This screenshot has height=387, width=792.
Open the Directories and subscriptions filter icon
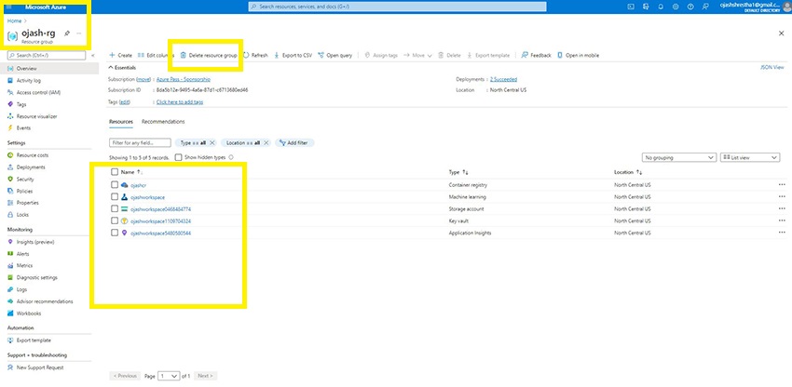[x=646, y=7]
